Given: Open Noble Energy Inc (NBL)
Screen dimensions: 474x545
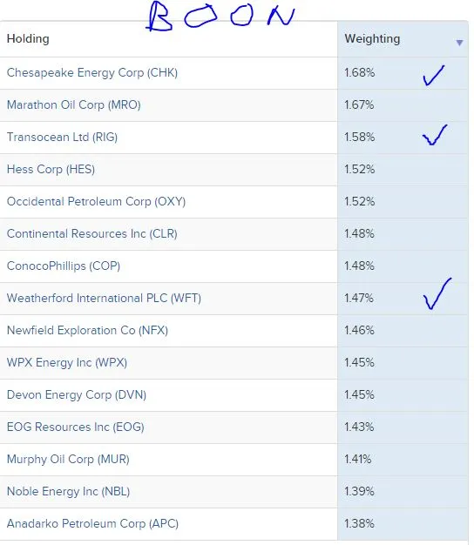Looking at the screenshot, I should pyautogui.click(x=69, y=492).
